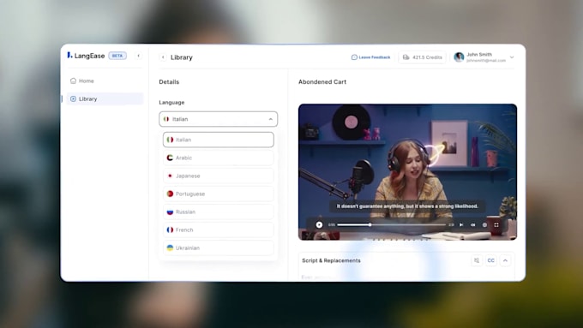Enter fullscreen in the video player
This screenshot has width=583, height=328.
click(496, 224)
